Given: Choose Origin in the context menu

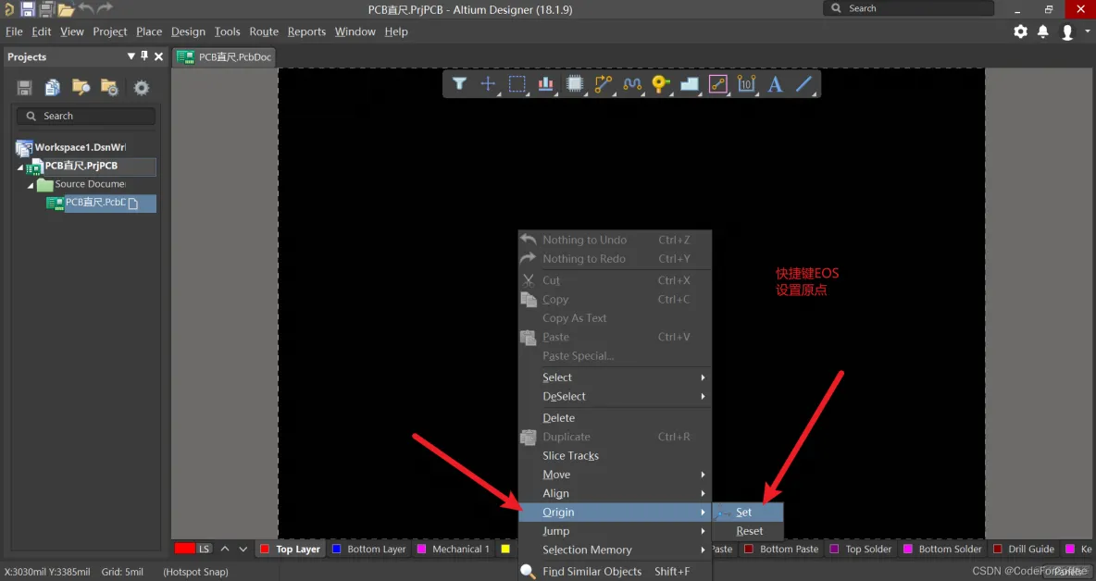Looking at the screenshot, I should (615, 512).
